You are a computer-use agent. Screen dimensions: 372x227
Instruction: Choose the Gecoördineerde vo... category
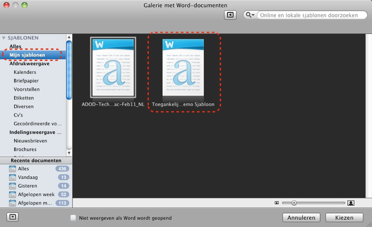pos(37,124)
